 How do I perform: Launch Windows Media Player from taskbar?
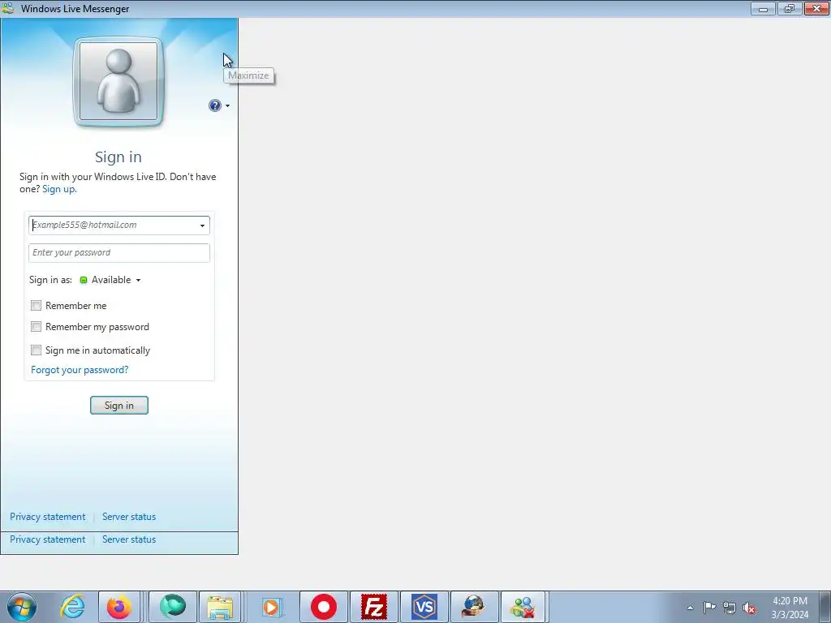[273, 607]
